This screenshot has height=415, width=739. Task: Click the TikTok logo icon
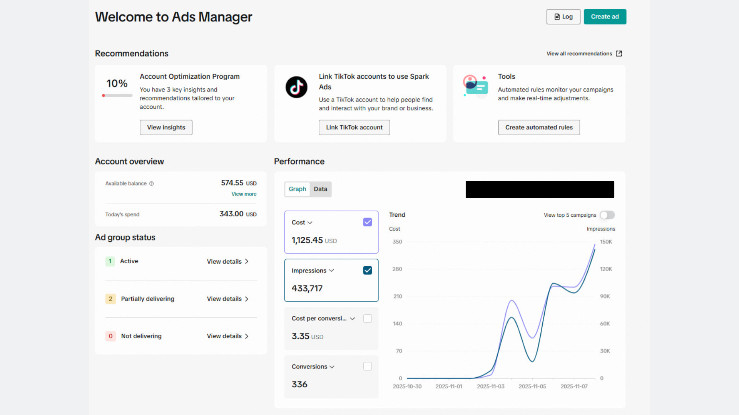tap(296, 87)
